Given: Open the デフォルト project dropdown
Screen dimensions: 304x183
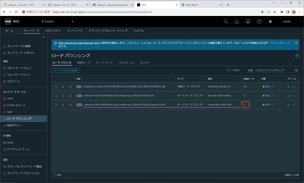Looking at the screenshot, I should pos(58,21).
